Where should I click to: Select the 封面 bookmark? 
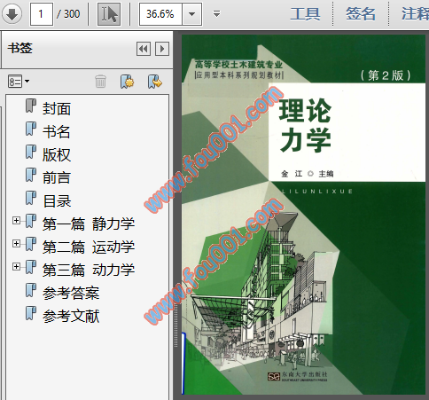(57, 108)
